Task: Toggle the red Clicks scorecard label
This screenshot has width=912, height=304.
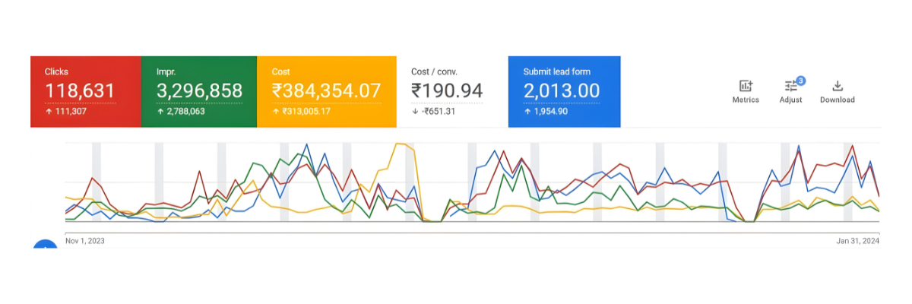Action: coord(57,71)
